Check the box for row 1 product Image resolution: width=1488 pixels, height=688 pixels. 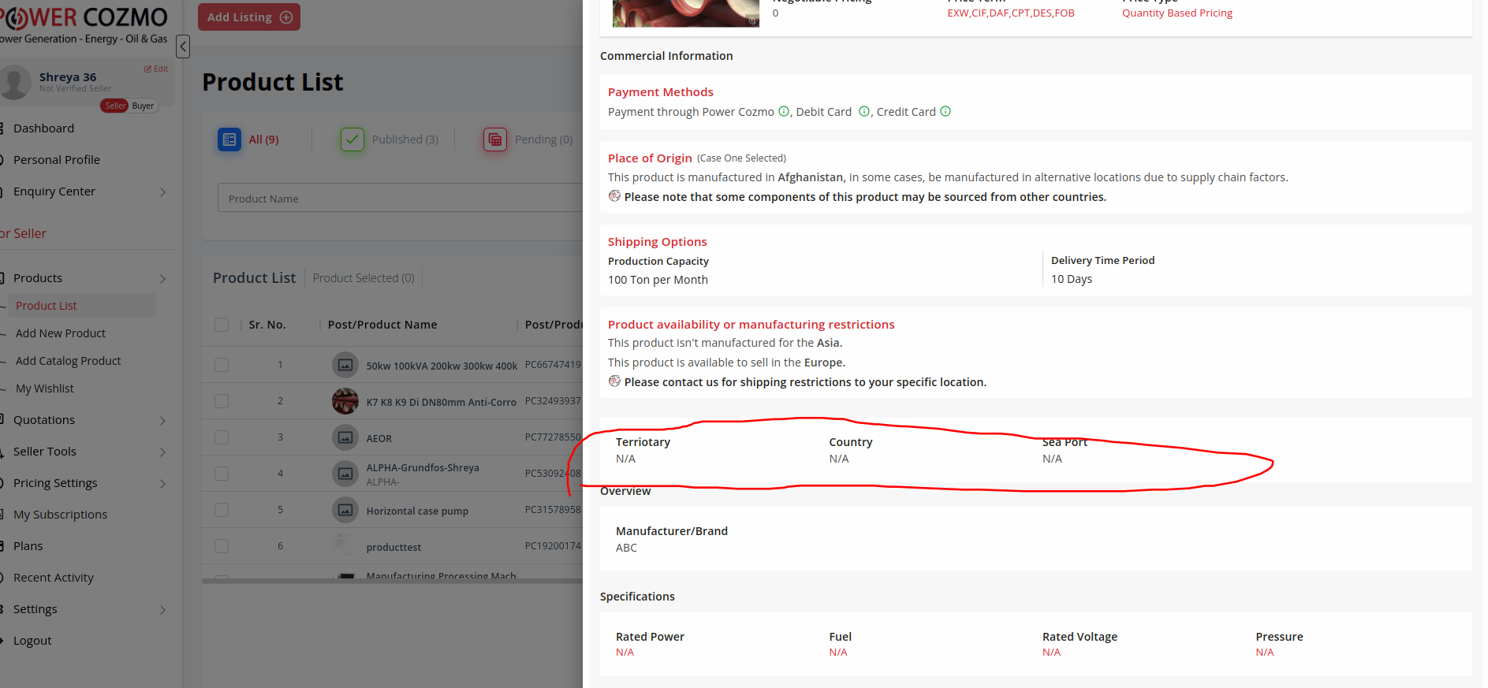click(x=222, y=365)
